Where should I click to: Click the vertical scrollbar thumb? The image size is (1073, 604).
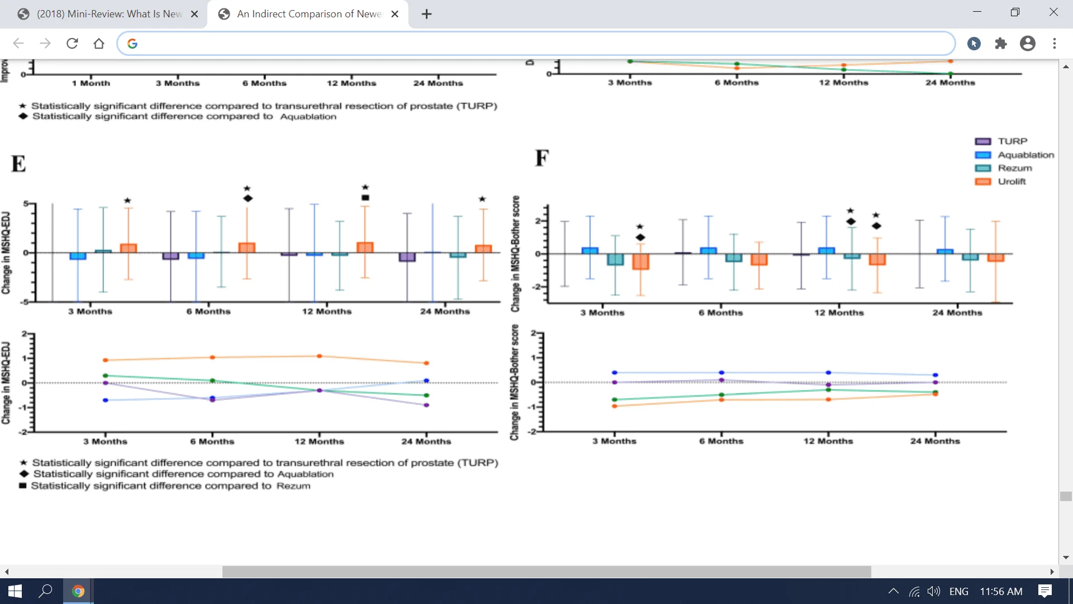click(1066, 497)
